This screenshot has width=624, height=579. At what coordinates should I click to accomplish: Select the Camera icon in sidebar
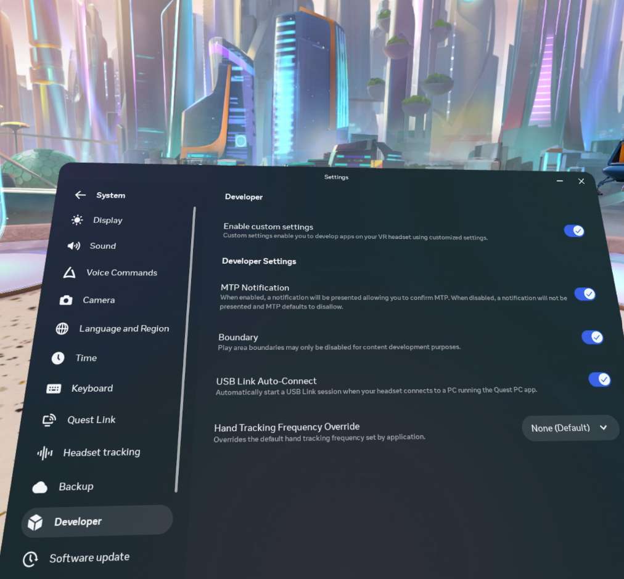point(66,300)
